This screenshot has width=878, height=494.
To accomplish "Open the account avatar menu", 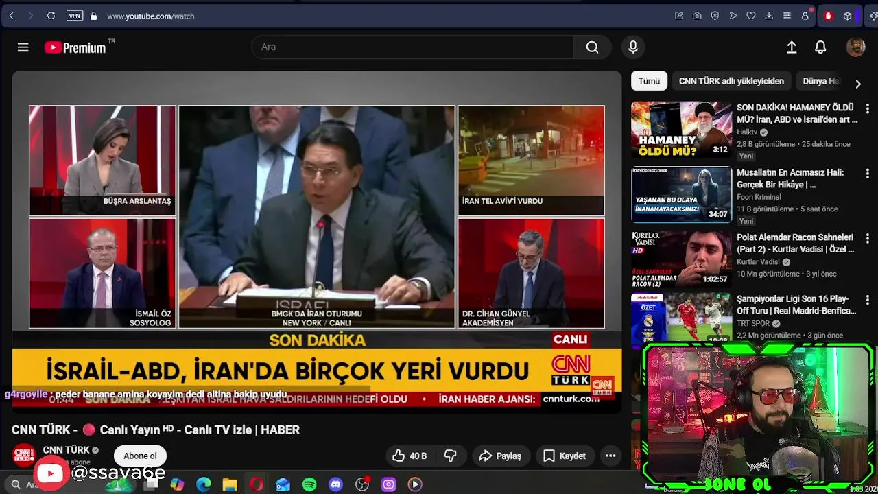I will point(855,47).
